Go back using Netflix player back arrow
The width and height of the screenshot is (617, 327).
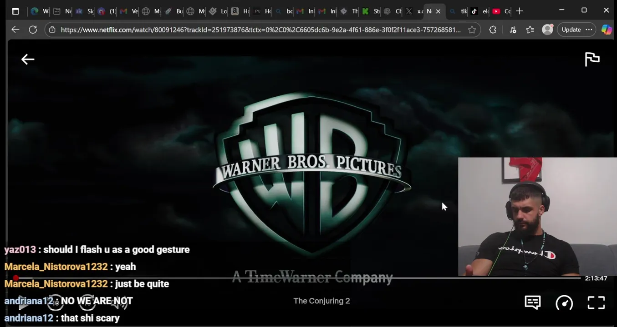pos(28,59)
